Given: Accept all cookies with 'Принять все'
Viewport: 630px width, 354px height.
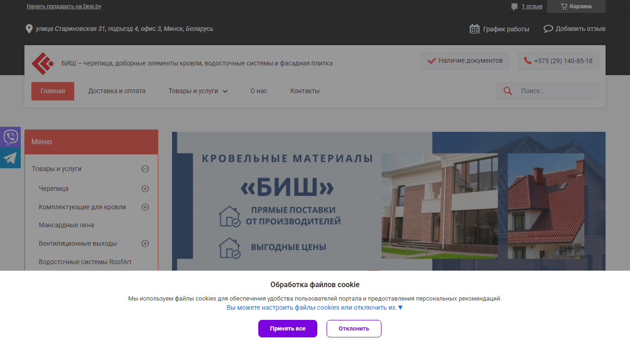Looking at the screenshot, I should pyautogui.click(x=288, y=329).
